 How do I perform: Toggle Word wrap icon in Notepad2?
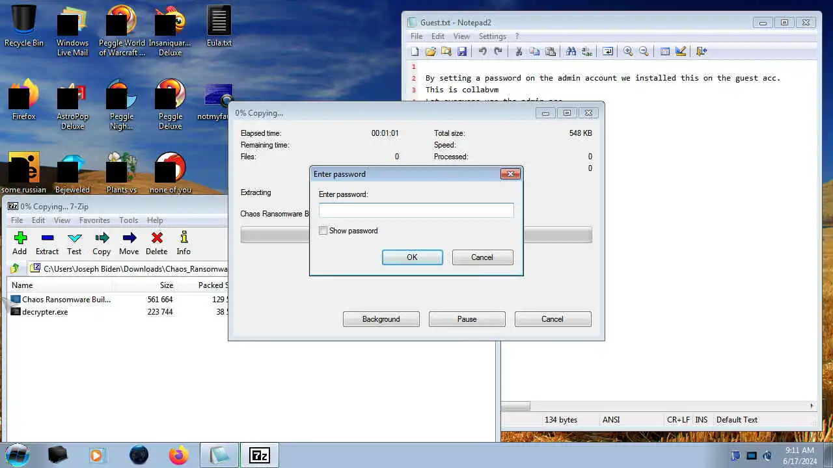(607, 51)
